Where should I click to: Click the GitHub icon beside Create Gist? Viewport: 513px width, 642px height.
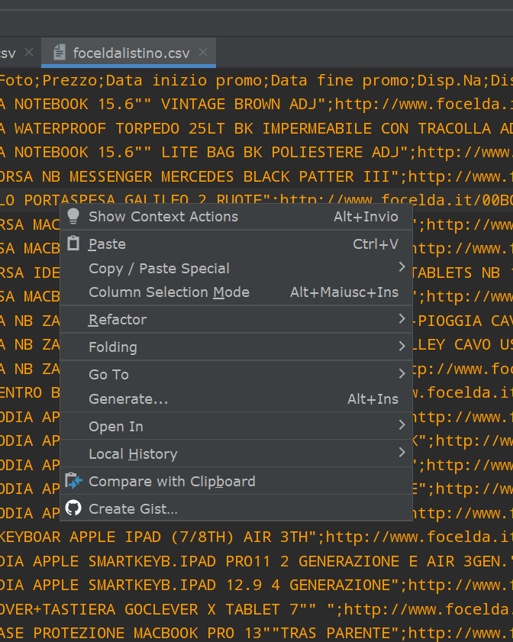coord(73,508)
